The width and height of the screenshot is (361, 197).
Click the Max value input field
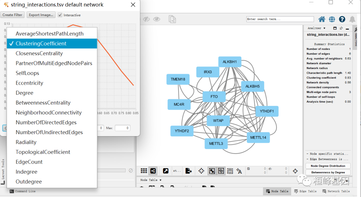point(122,128)
